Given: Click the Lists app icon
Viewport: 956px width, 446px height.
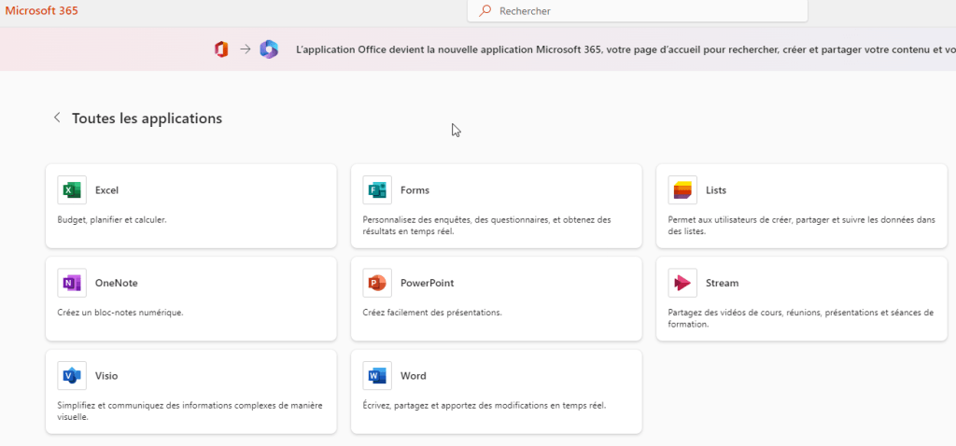Looking at the screenshot, I should (682, 190).
